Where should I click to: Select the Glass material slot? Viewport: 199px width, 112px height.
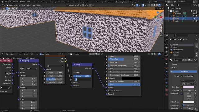[x=182, y=47]
